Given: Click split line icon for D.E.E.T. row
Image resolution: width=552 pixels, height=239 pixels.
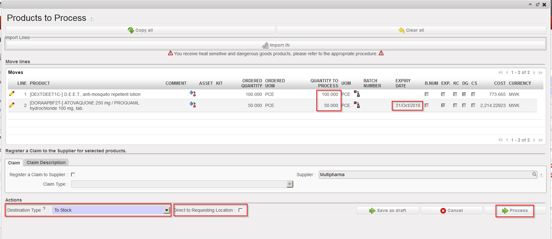Looking at the screenshot, I should (357, 94).
